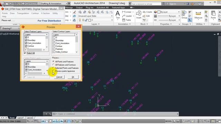Insert a Table from Annotation panel
Screen dimensions: 221x124
pos(127,20)
